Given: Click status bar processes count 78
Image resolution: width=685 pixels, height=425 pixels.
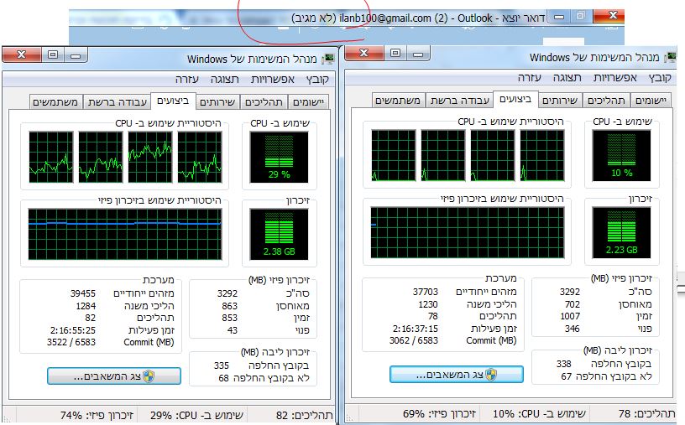Looking at the screenshot, I should 646,413.
